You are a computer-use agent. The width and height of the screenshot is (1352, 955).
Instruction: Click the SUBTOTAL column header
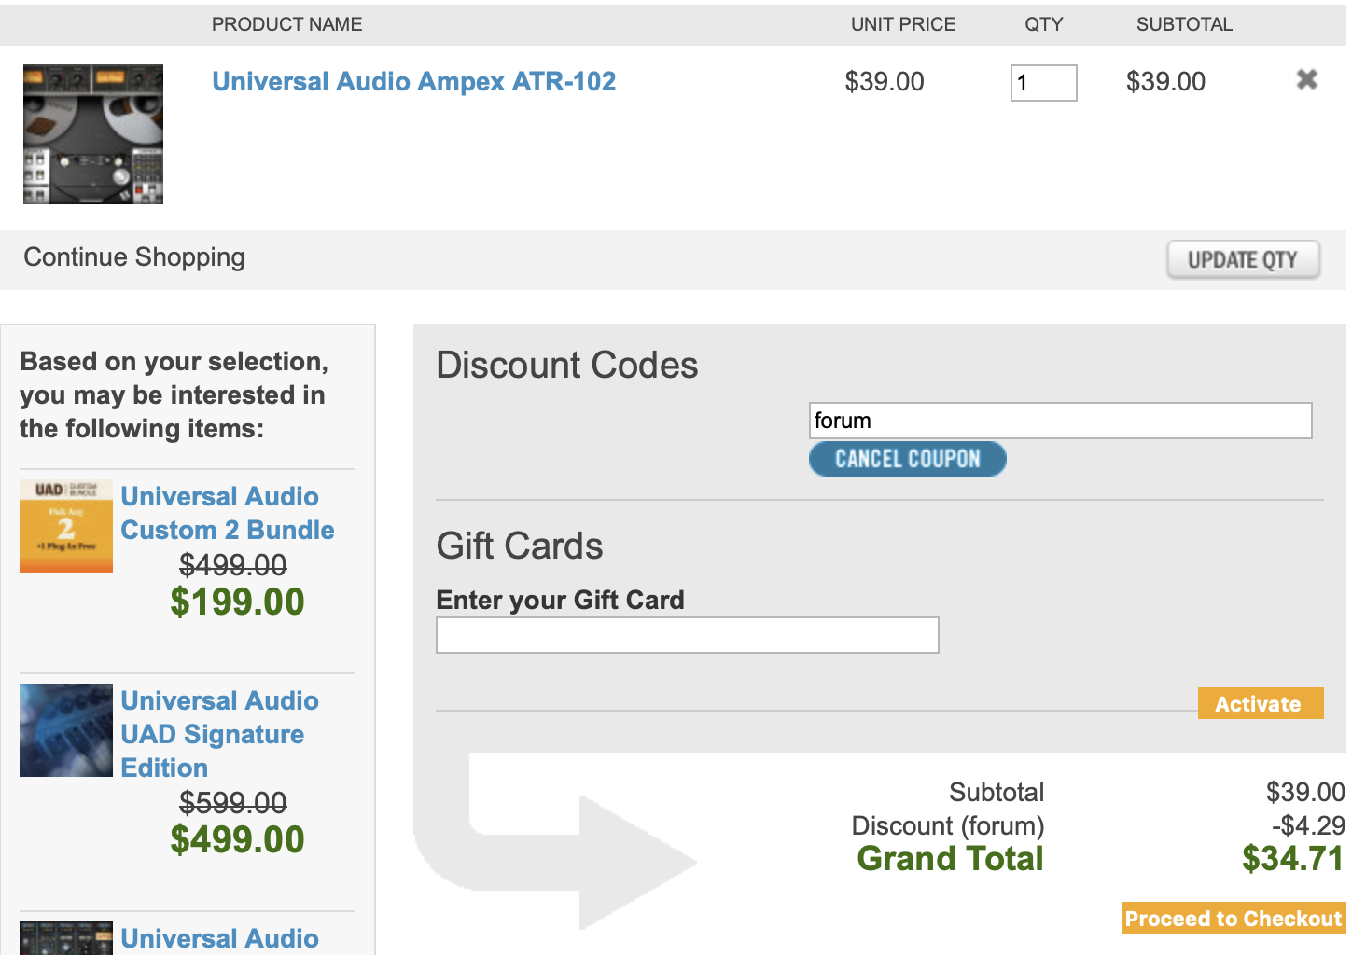(x=1184, y=24)
